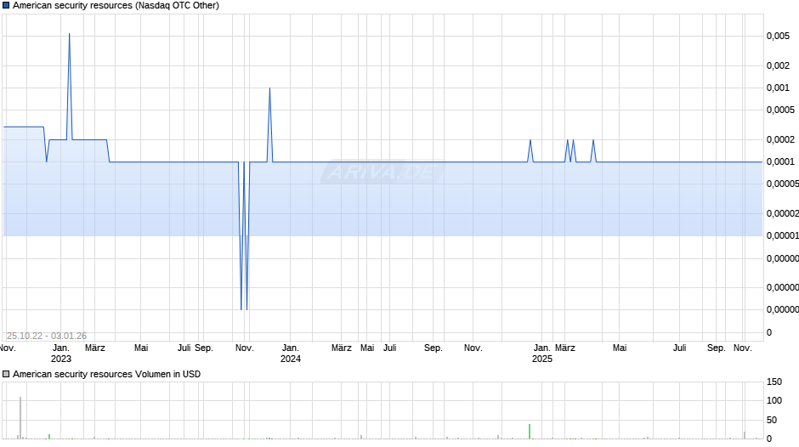The width and height of the screenshot is (799, 447).
Task: Click the "2025" year label on the time axis
Action: point(542,359)
